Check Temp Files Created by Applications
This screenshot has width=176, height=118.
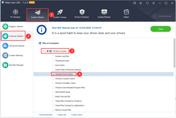[x=53, y=105]
